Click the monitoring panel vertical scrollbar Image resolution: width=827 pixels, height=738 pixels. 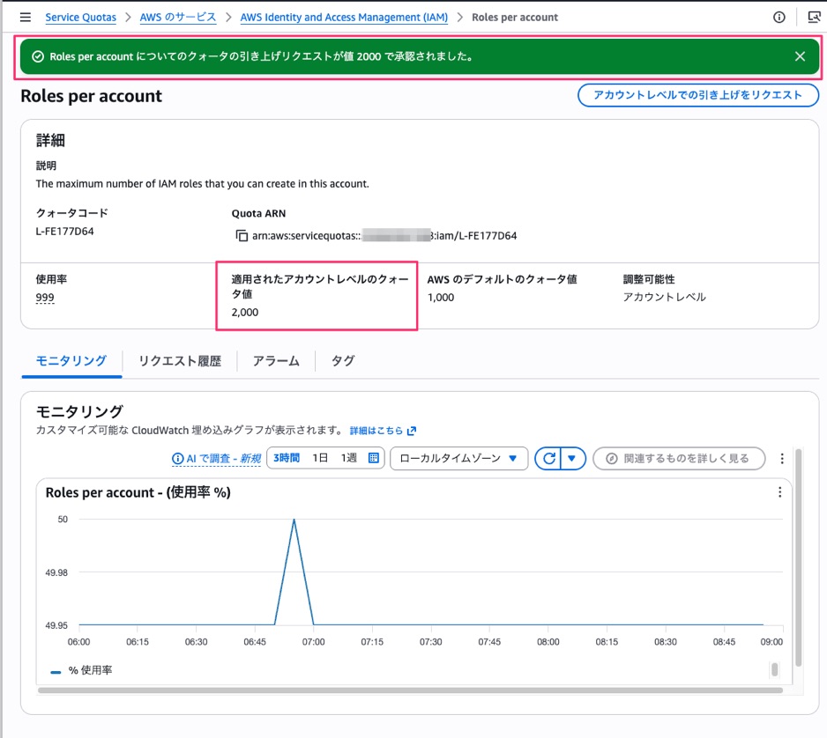[x=798, y=557]
